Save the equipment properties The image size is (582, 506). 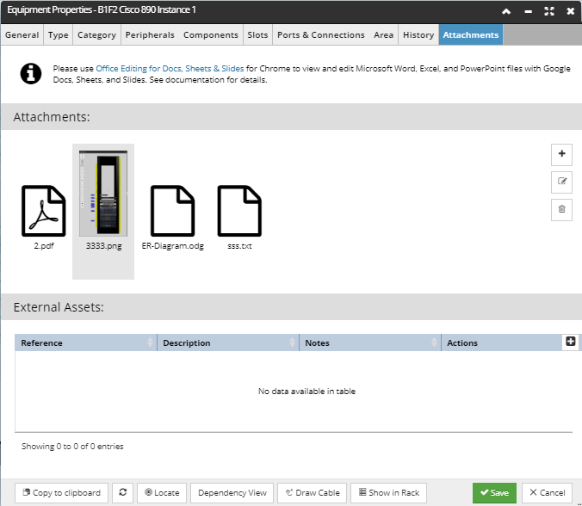click(494, 492)
